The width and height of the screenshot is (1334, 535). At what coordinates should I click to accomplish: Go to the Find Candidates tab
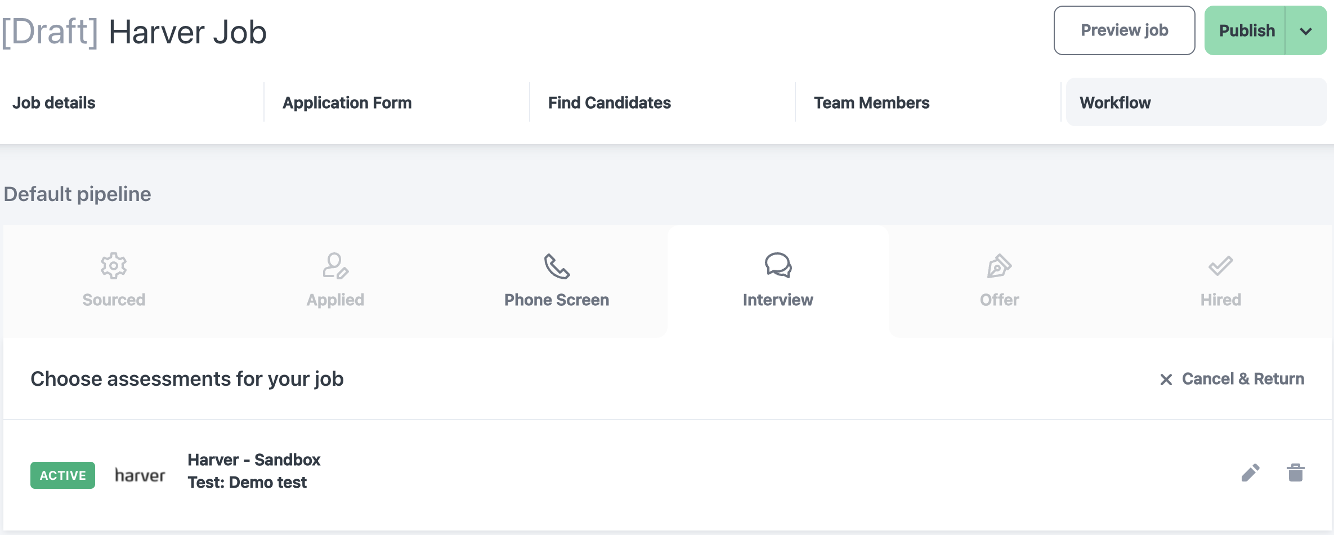coord(609,102)
